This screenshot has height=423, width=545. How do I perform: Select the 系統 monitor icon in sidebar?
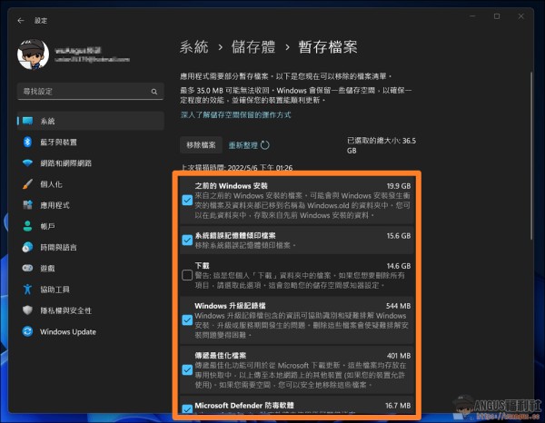tap(28, 121)
